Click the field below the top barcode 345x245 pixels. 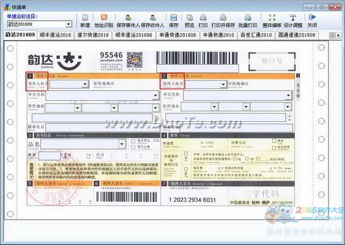tap(198, 68)
